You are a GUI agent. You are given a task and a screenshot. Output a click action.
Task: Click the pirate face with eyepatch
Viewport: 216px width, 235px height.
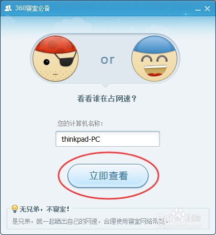(56, 59)
